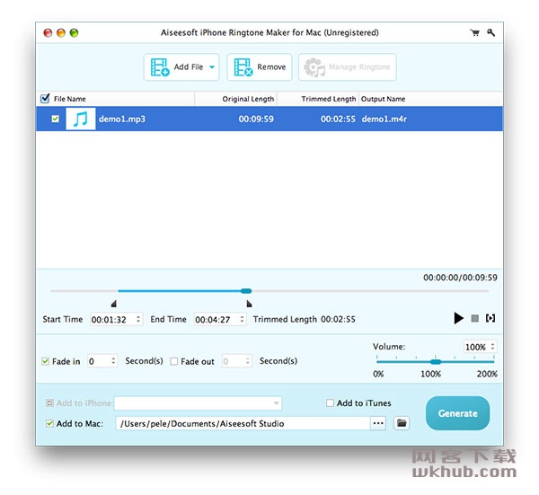The height and width of the screenshot is (495, 539).
Task: Click the Volume slider handle
Action: click(x=436, y=362)
